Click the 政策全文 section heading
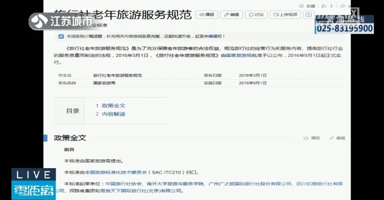 coord(70,138)
